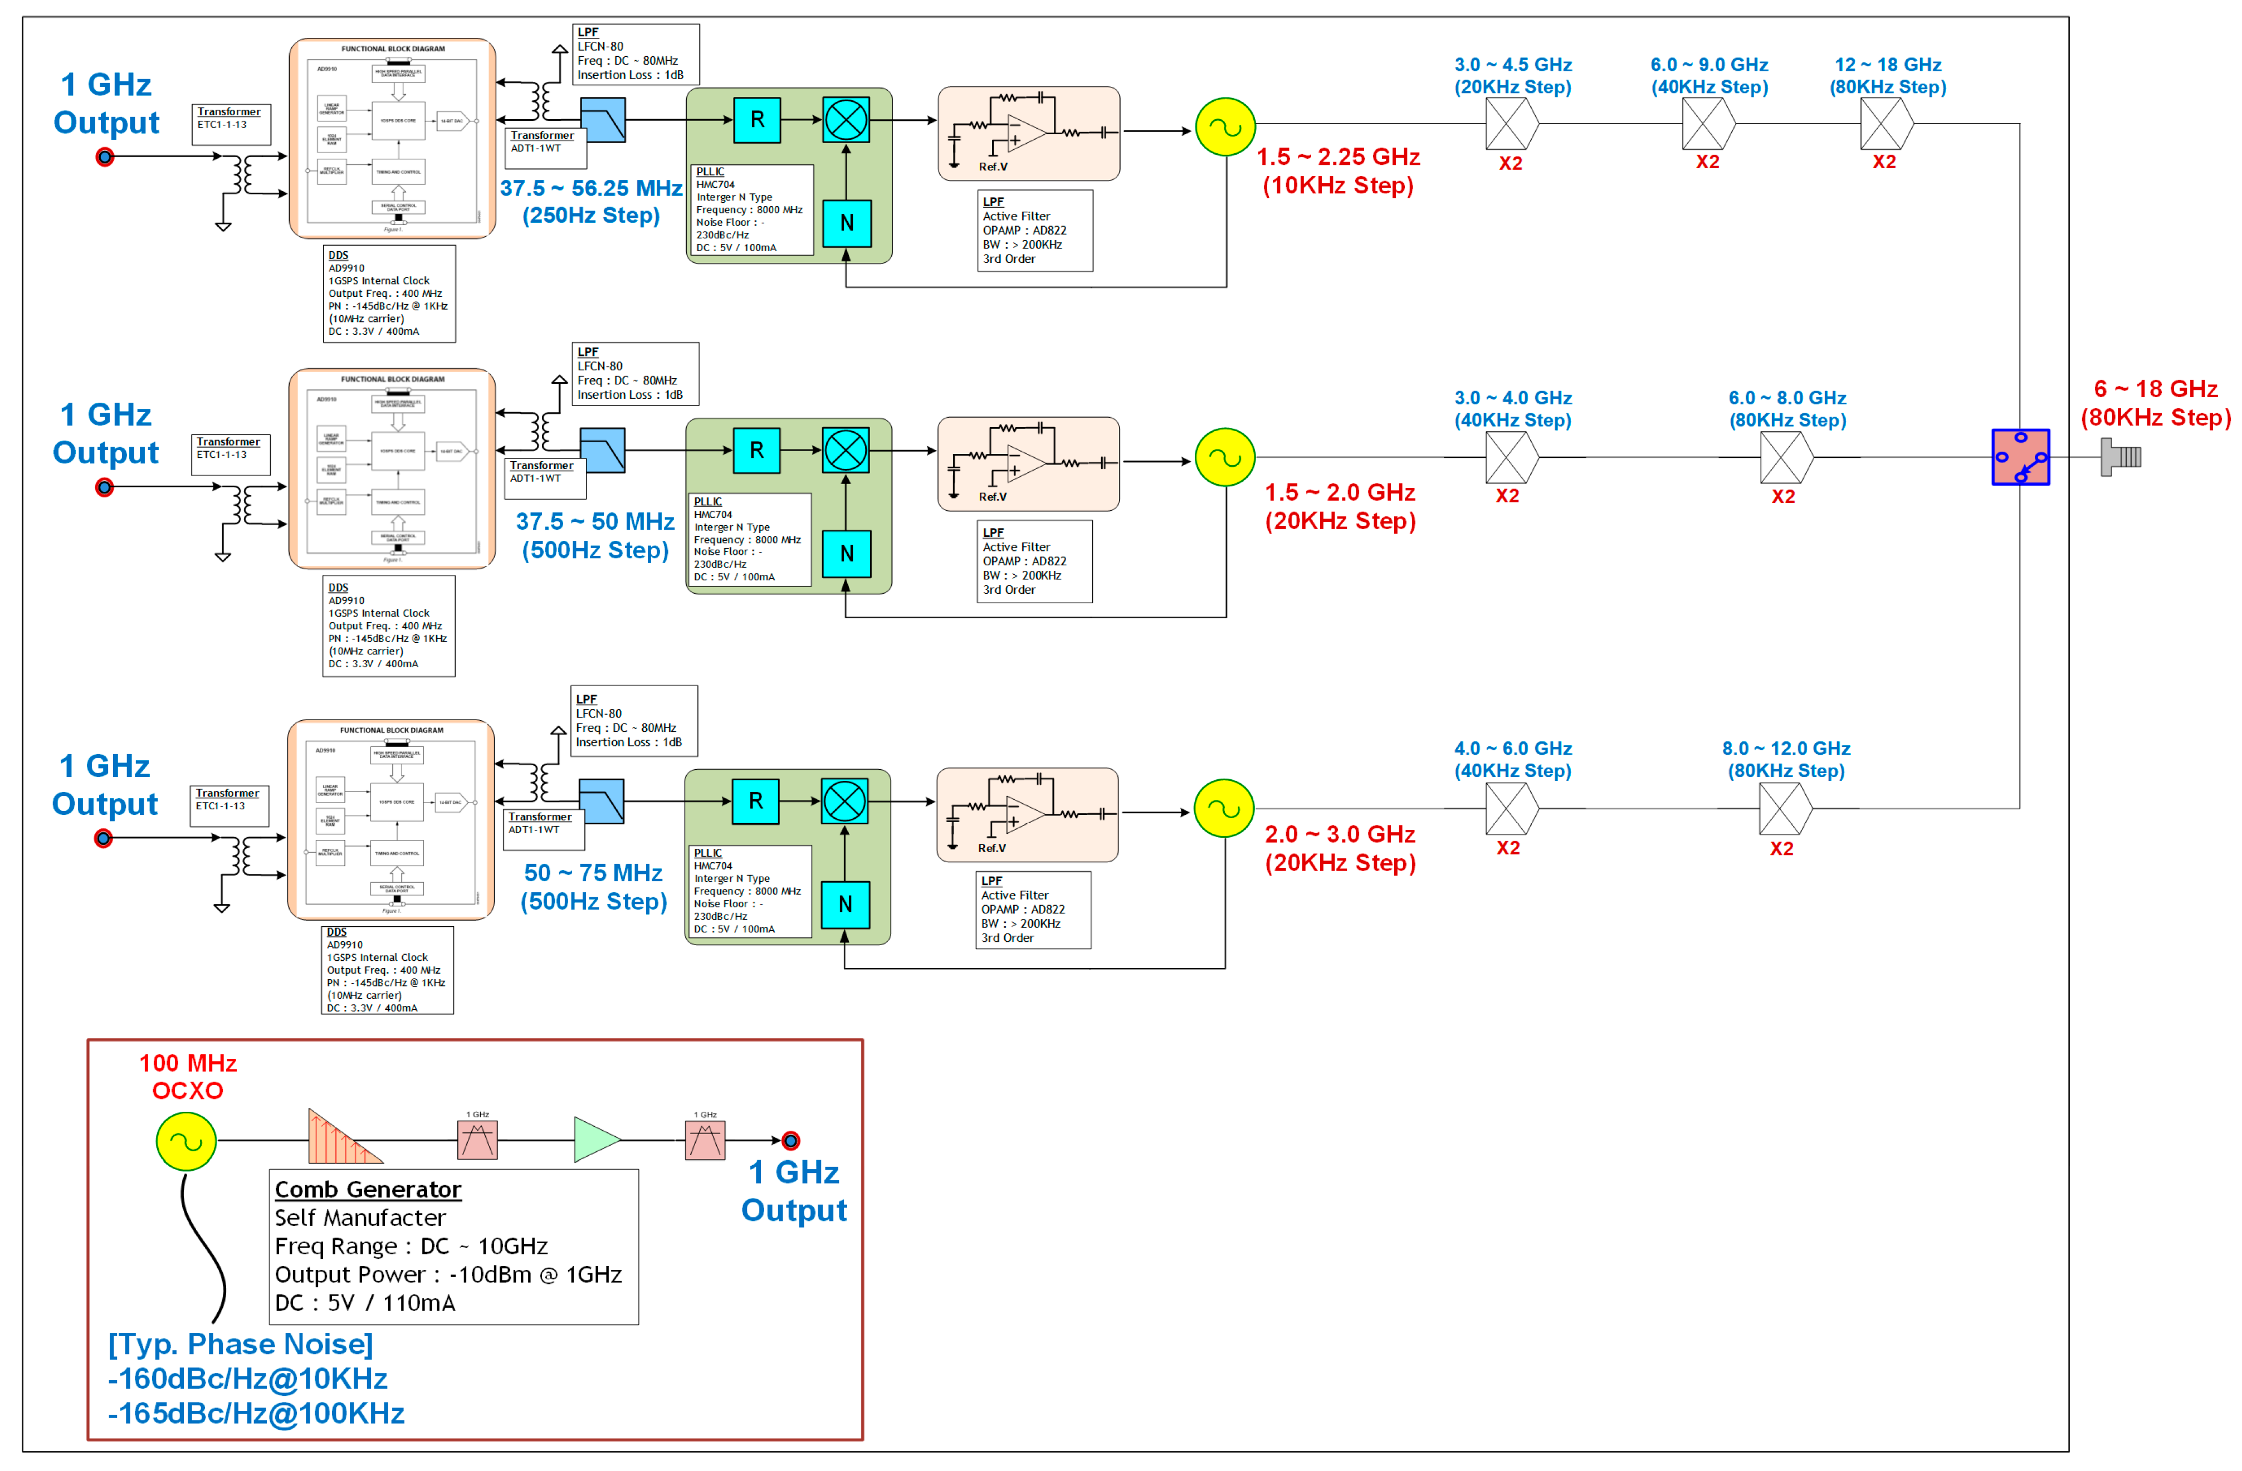Click the top row VCO oscillator symbol
The image size is (2242, 1471).
click(x=1225, y=127)
